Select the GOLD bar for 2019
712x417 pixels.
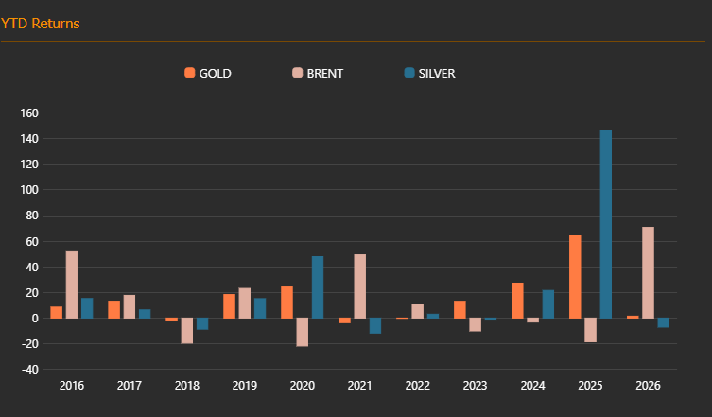(x=230, y=306)
